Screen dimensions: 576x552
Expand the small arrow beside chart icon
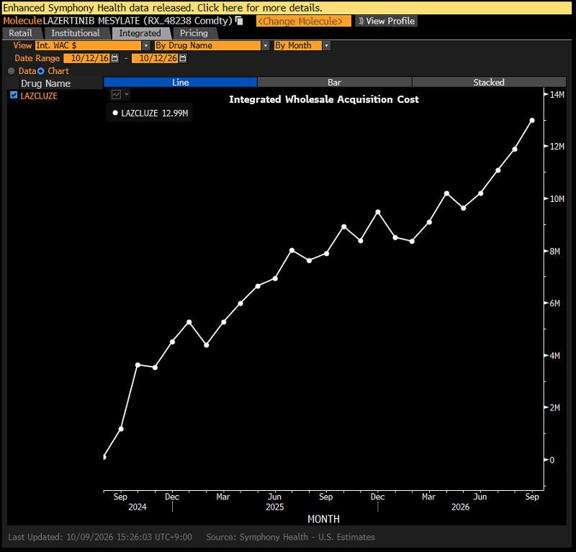[127, 95]
